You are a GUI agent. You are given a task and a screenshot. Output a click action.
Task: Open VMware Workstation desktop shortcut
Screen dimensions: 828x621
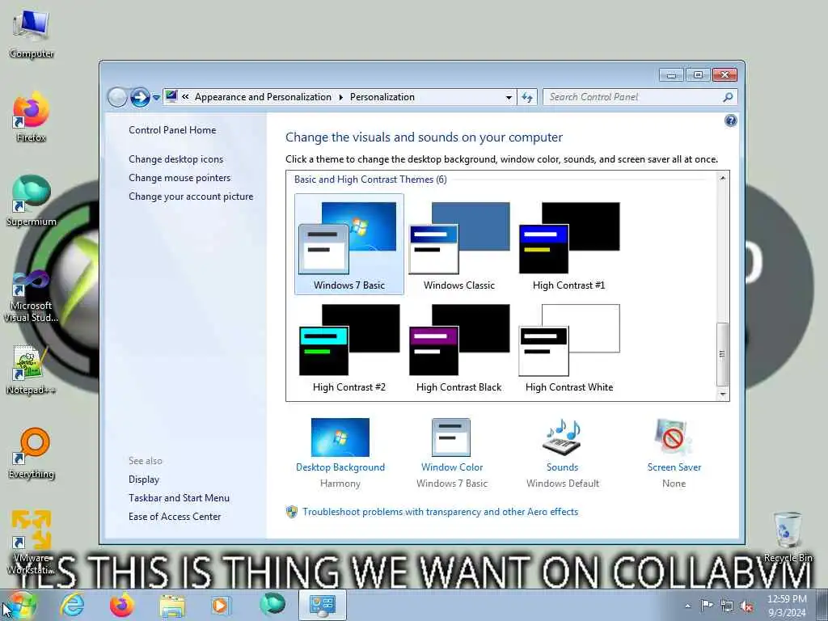click(32, 541)
